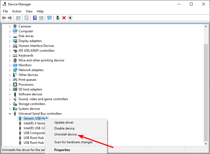The width and height of the screenshot is (210, 154).
Task: Click the blue Help question-mark icon
Action: tap(35, 18)
